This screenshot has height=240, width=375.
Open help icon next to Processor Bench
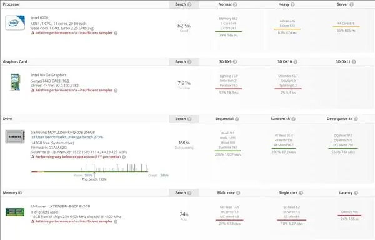click(189, 4)
